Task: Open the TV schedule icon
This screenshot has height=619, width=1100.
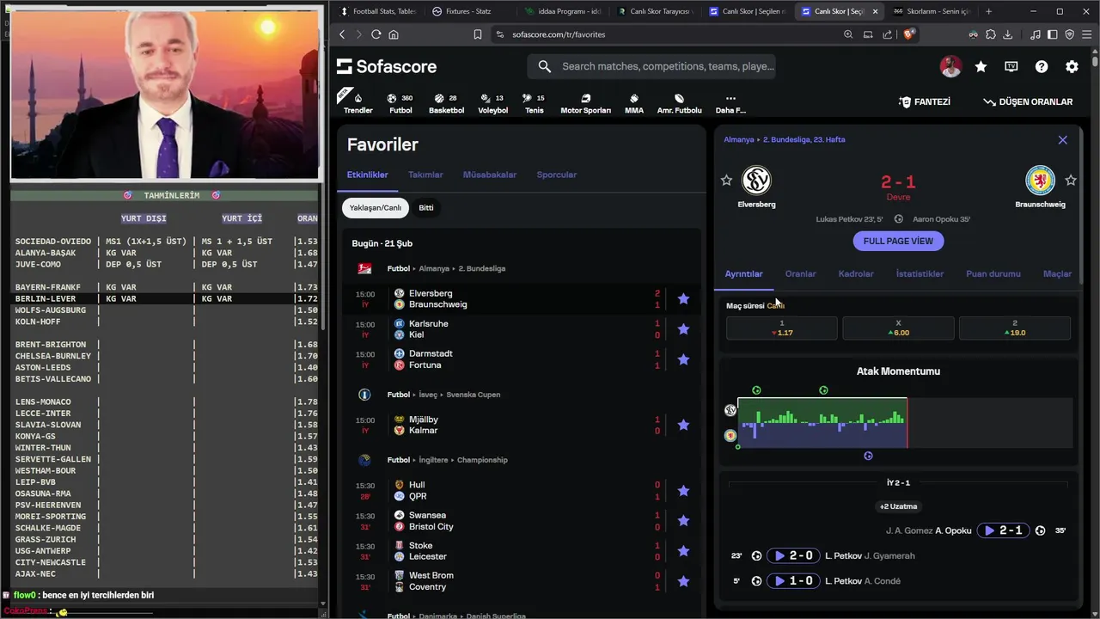Action: (x=1011, y=66)
